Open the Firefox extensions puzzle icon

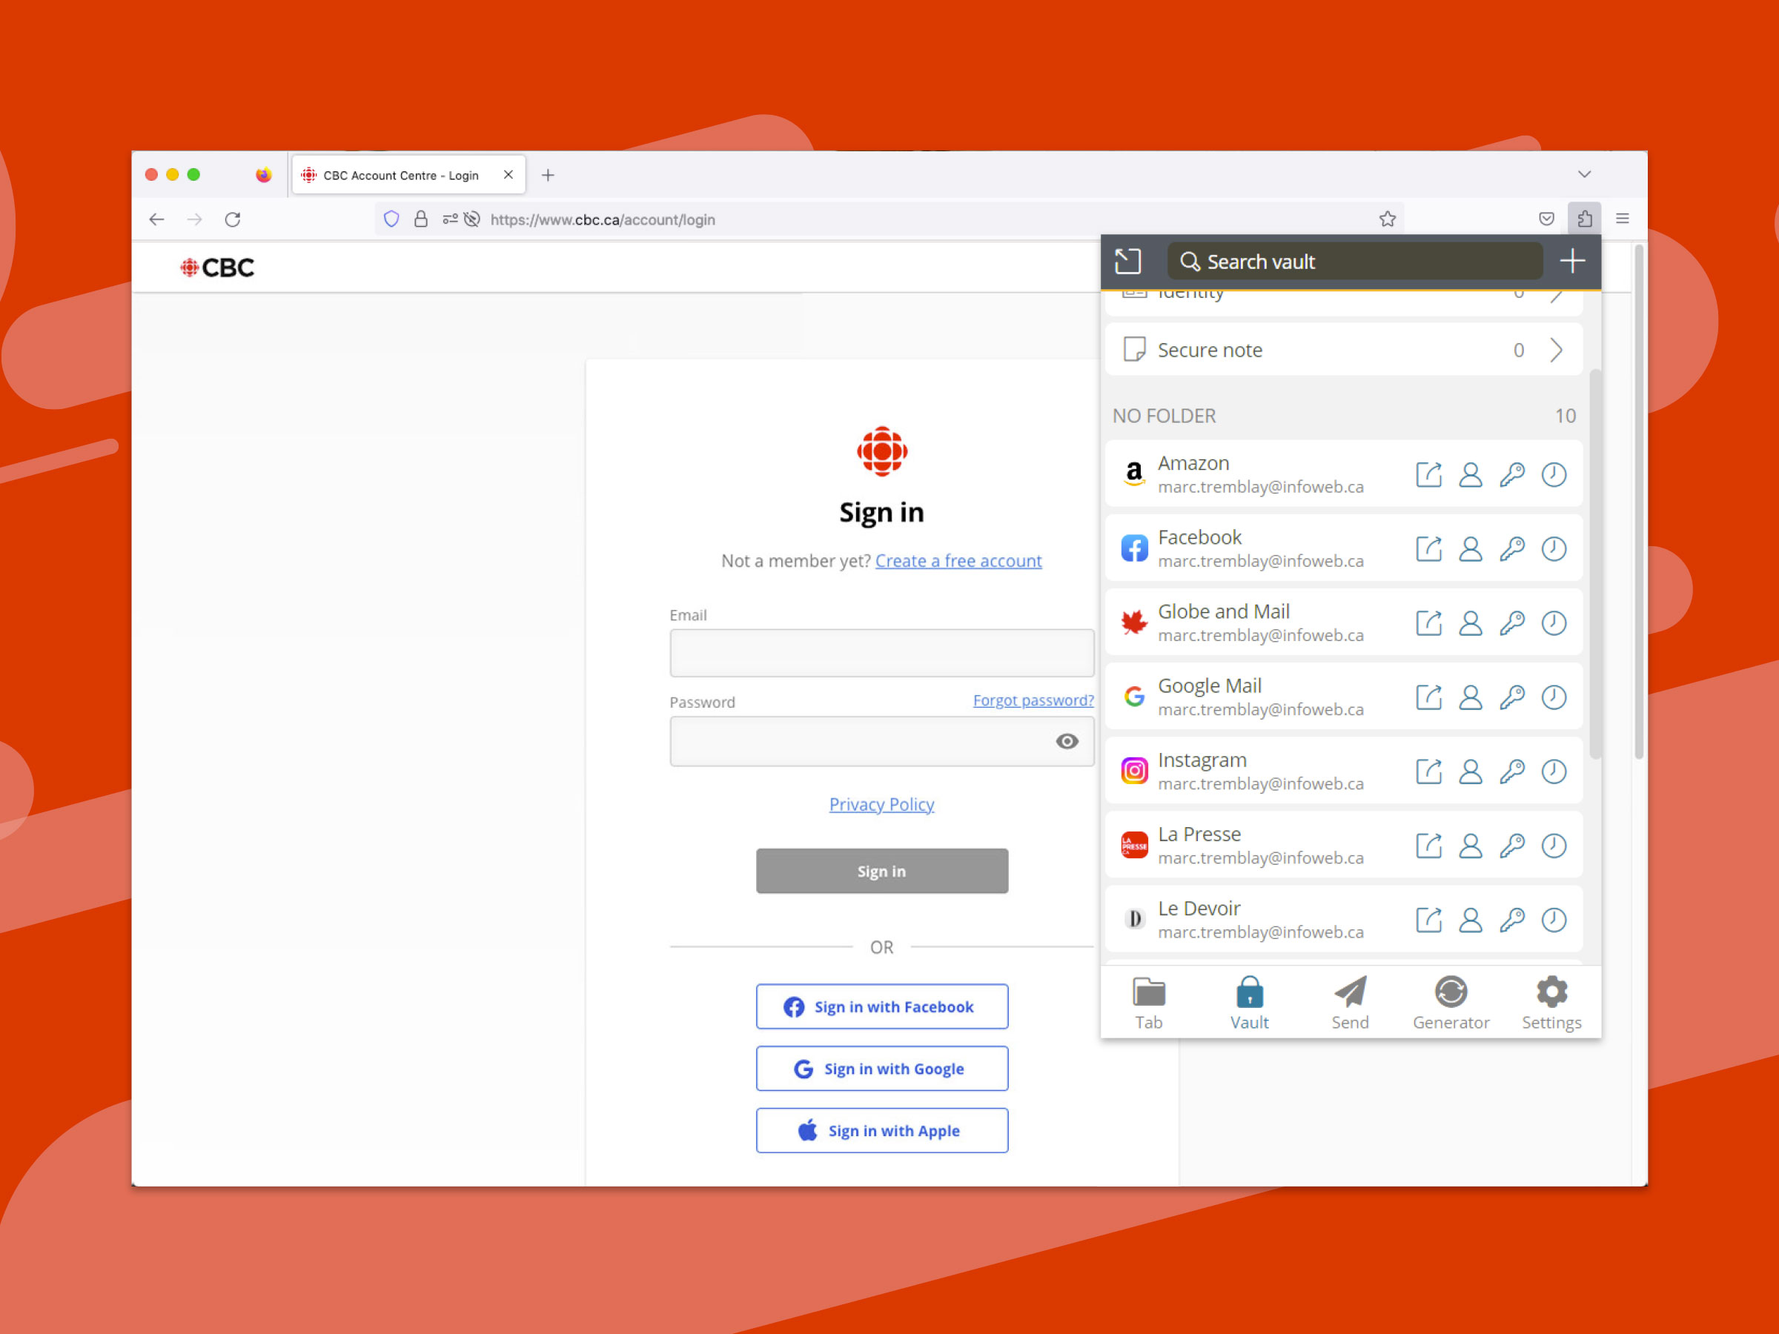(x=1584, y=219)
